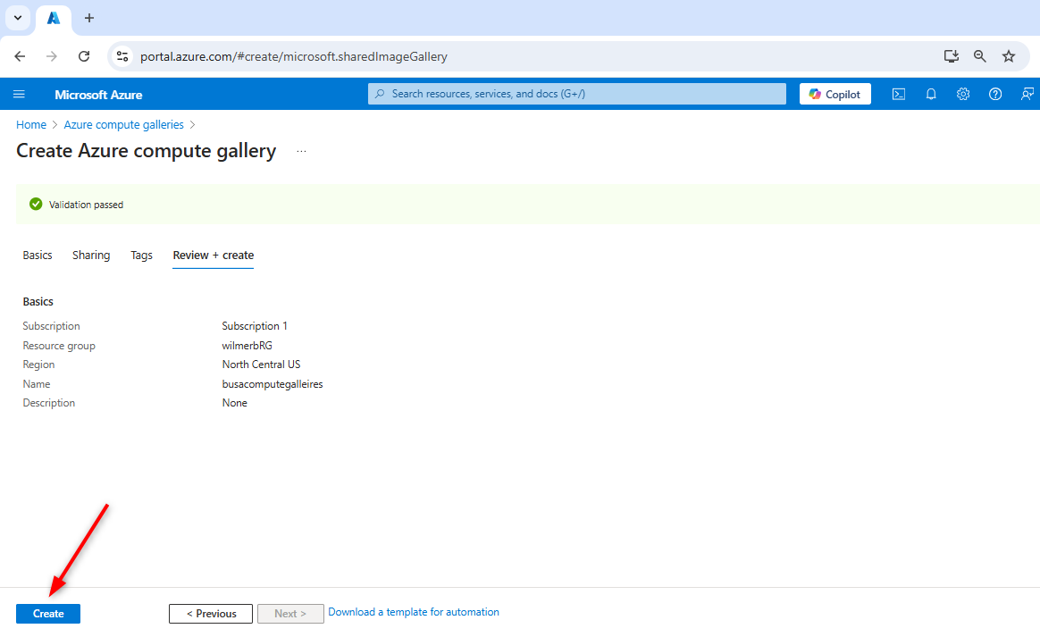This screenshot has width=1040, height=637.
Task: Open Cloud Shell from the top bar
Action: [x=899, y=94]
